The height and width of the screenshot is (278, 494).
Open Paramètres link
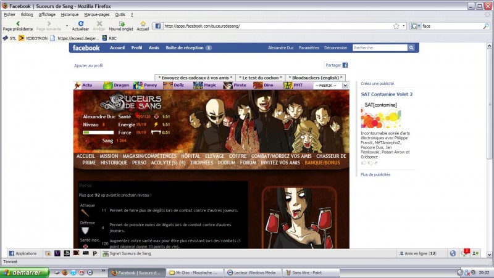click(309, 48)
